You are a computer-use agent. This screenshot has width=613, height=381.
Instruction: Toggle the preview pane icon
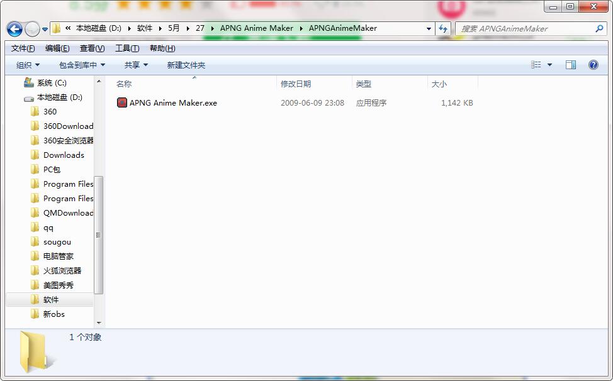(x=571, y=65)
